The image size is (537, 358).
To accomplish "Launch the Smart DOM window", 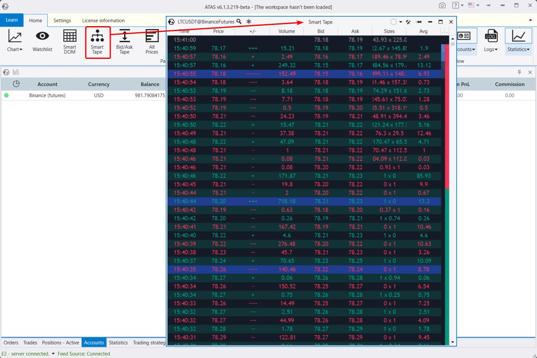I will [70, 42].
